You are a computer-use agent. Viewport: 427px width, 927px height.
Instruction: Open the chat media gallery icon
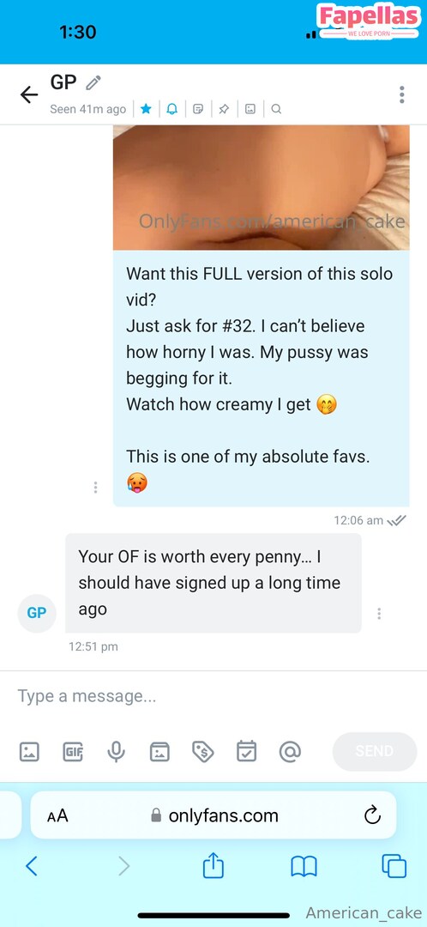click(x=250, y=109)
